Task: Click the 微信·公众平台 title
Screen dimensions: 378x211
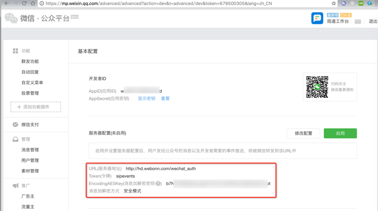Action: click(45, 18)
